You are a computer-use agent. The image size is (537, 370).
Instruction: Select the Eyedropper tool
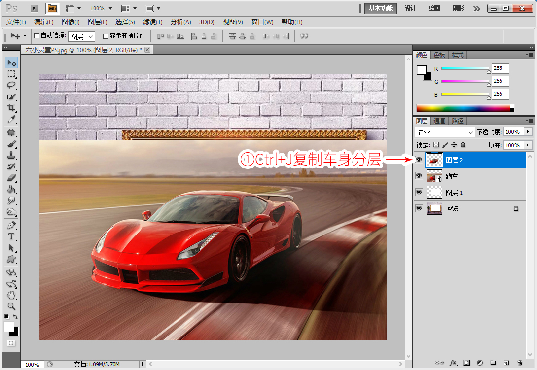click(x=12, y=119)
